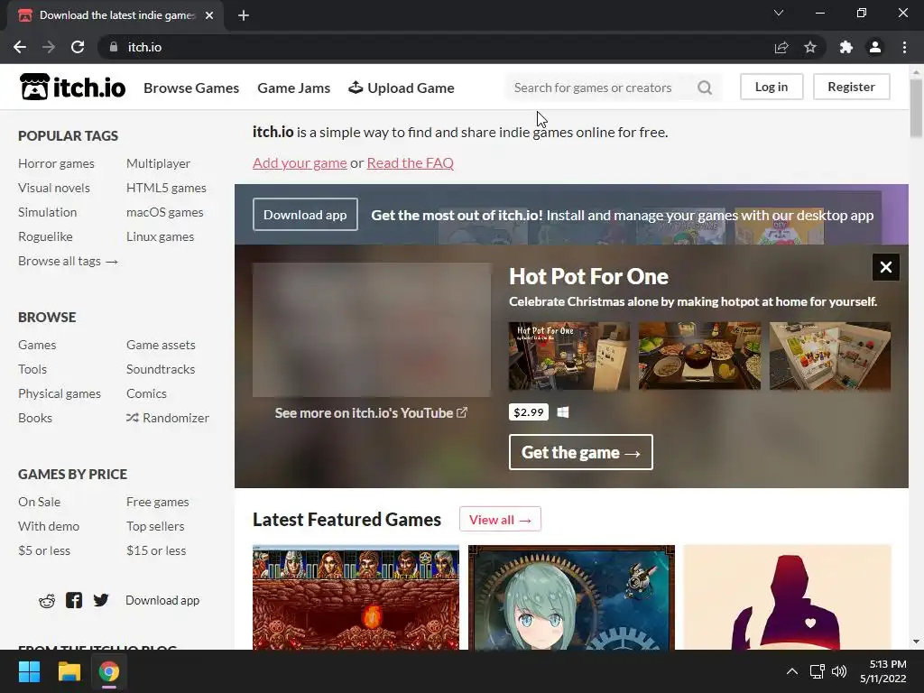This screenshot has width=924, height=693.
Task: Click sidebar Download app link
Action: [162, 600]
